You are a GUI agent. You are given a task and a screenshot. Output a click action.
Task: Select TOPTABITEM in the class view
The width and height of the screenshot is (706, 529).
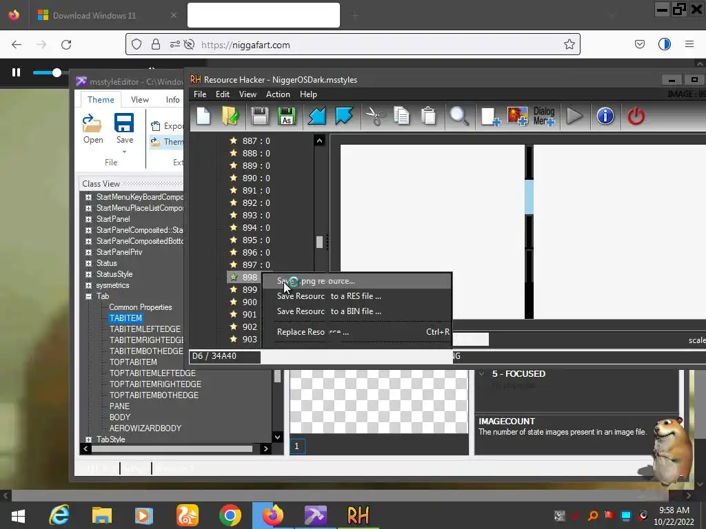click(x=133, y=362)
